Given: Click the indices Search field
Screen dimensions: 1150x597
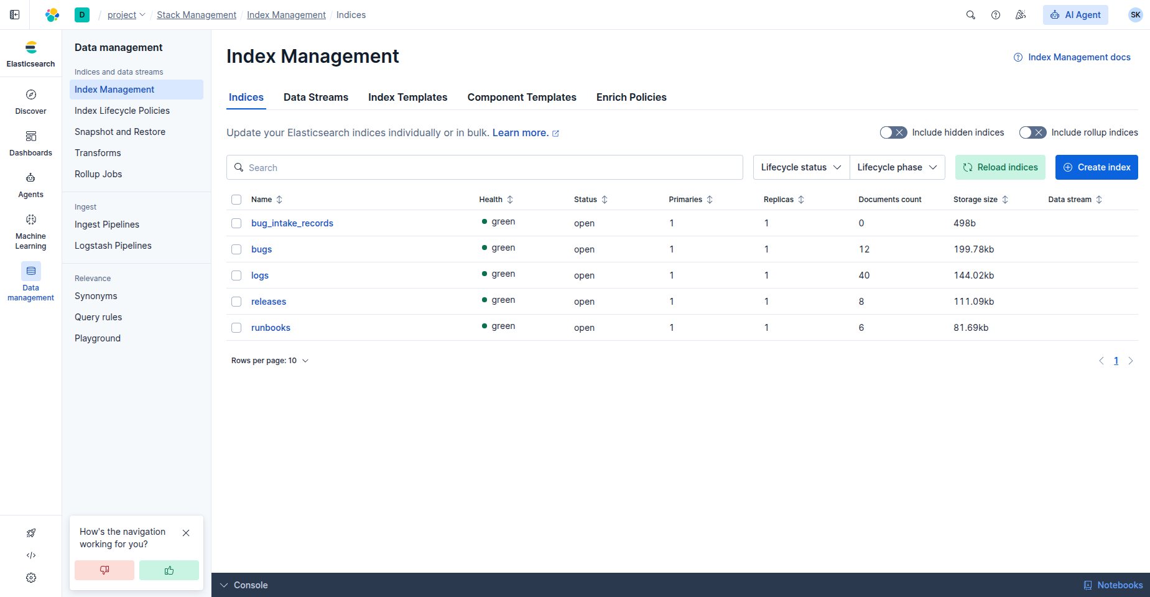Looking at the screenshot, I should 485,167.
